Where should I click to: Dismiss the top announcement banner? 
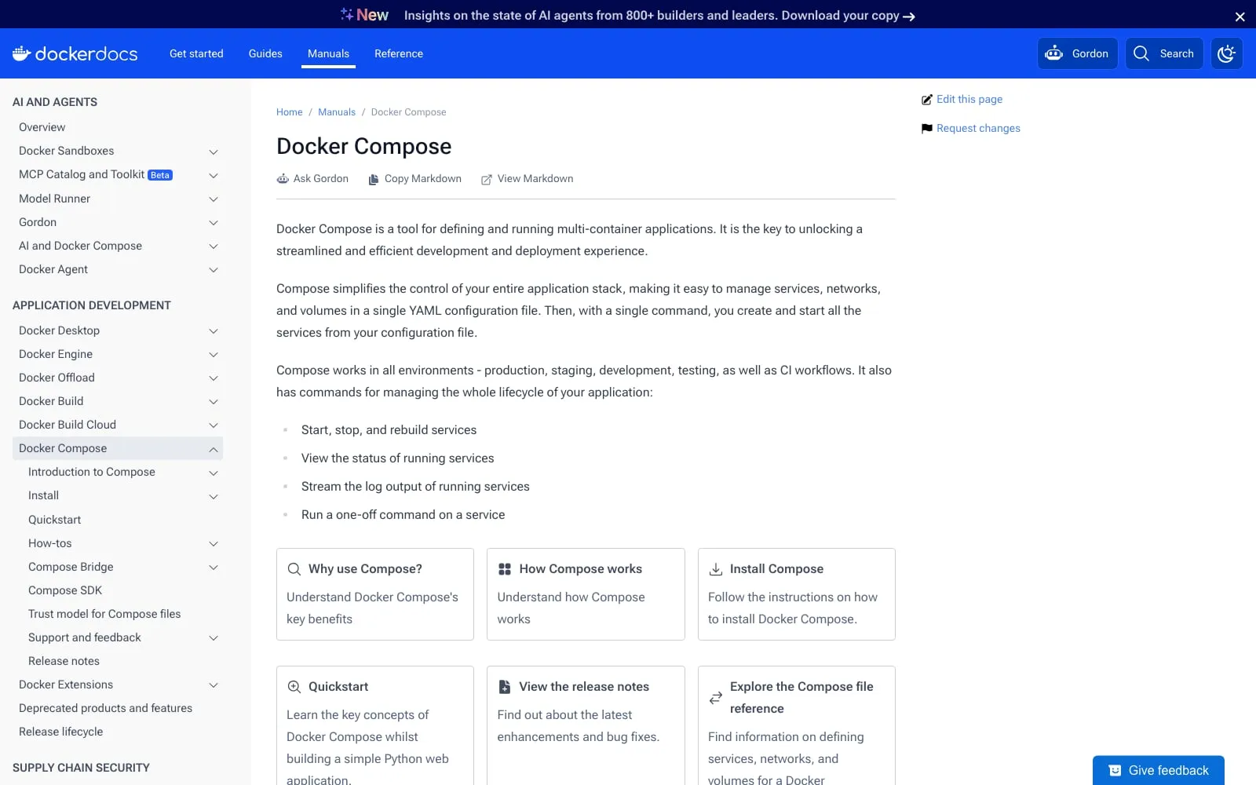click(1240, 16)
